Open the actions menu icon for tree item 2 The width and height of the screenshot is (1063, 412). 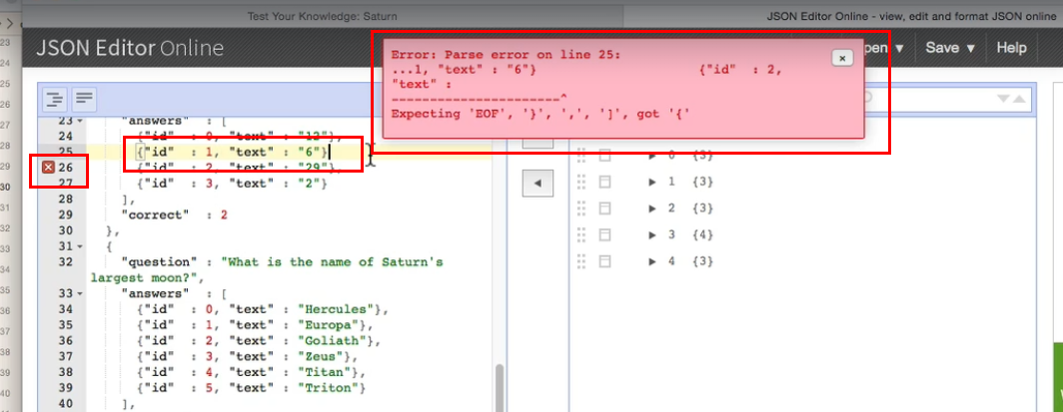(604, 208)
